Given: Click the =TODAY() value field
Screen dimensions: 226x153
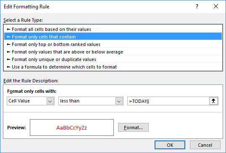Looking at the screenshot, I should pyautogui.click(x=168, y=101).
